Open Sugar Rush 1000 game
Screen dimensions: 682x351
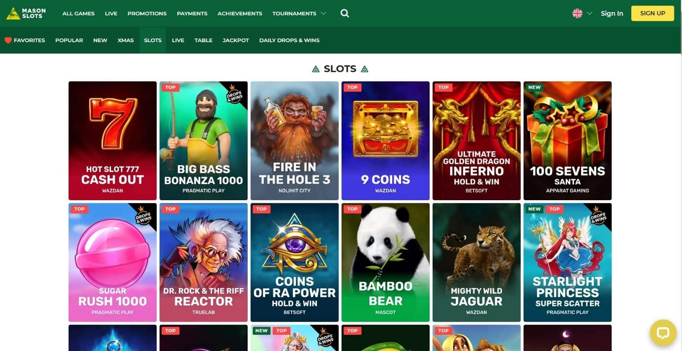pos(113,262)
